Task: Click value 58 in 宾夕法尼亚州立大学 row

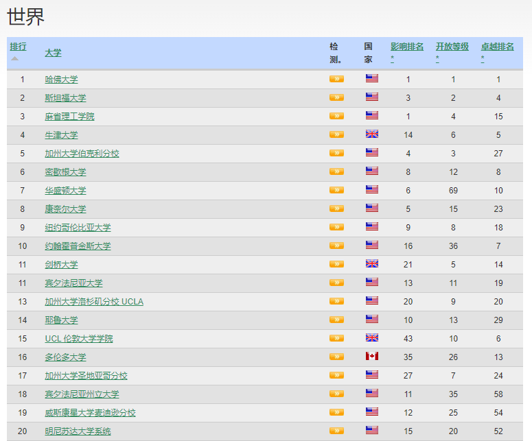Action: point(498,394)
